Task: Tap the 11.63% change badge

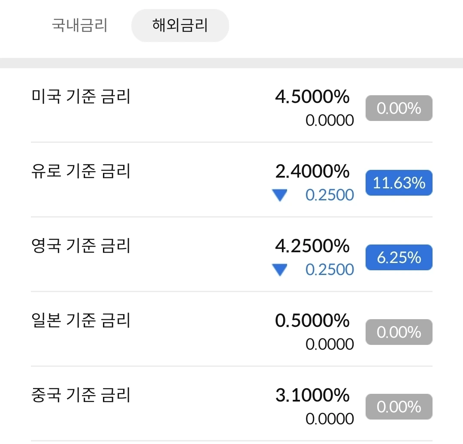Action: point(399,183)
